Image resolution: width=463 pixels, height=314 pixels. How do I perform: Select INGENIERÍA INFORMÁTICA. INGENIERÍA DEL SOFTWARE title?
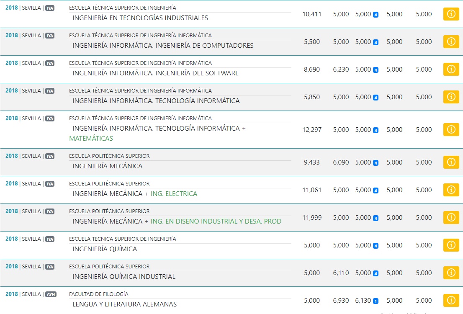click(155, 73)
